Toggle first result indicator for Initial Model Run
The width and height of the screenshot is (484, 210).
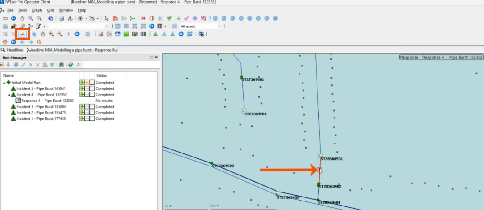[82, 83]
